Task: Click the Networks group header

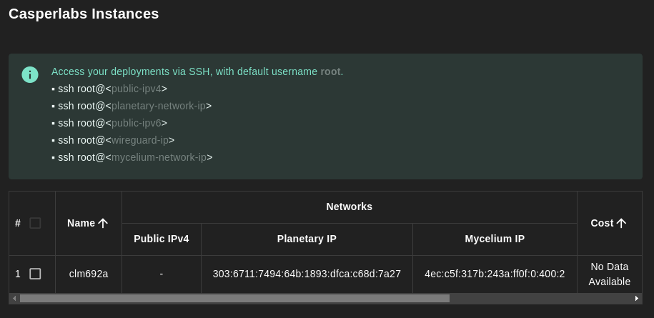Action: point(349,207)
